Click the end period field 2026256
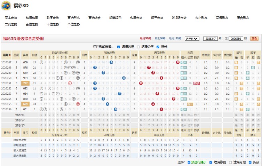Screen dimensions: 262x166 click(x=236, y=39)
